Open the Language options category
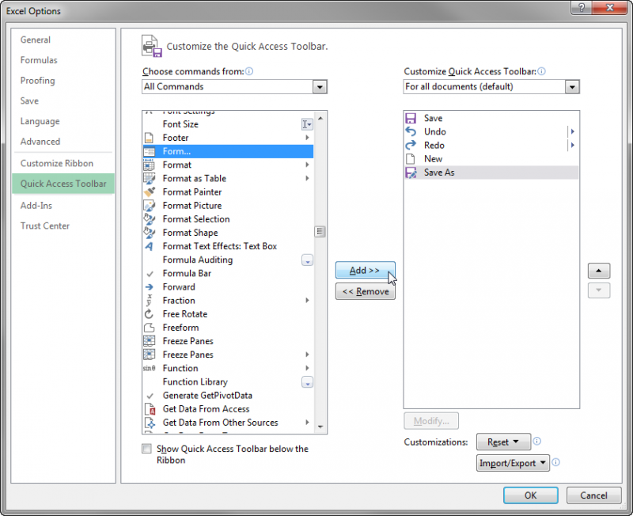 coord(40,122)
